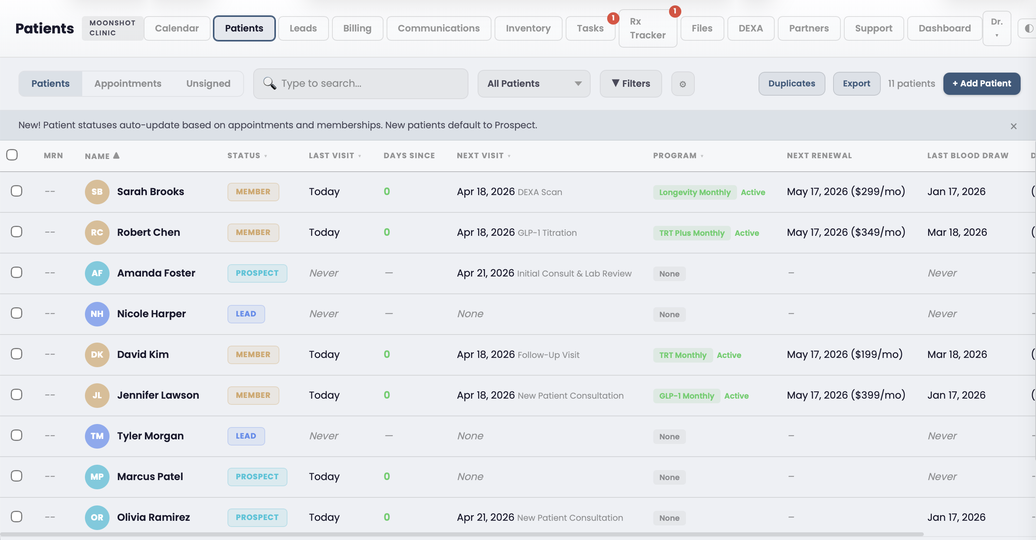The image size is (1036, 540).
Task: Click the search magnifier icon
Action: click(270, 83)
